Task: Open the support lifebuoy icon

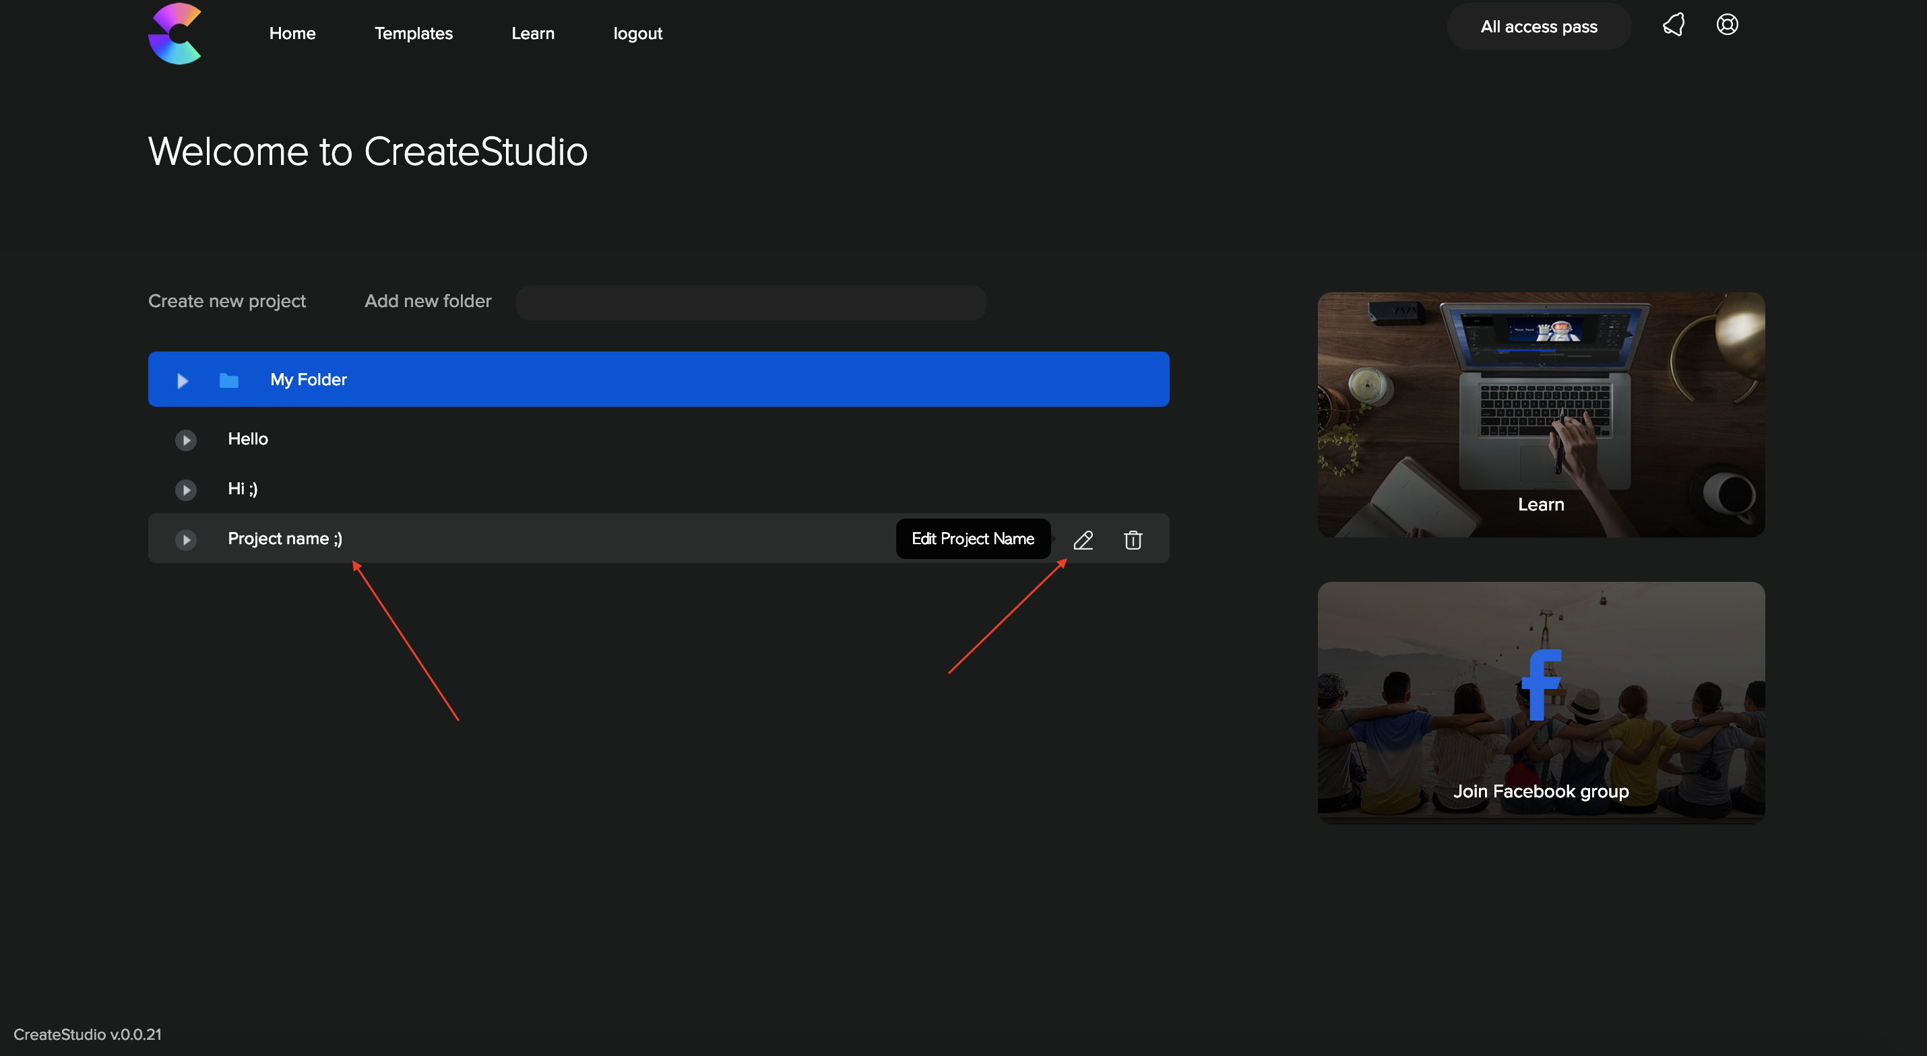Action: [1726, 25]
